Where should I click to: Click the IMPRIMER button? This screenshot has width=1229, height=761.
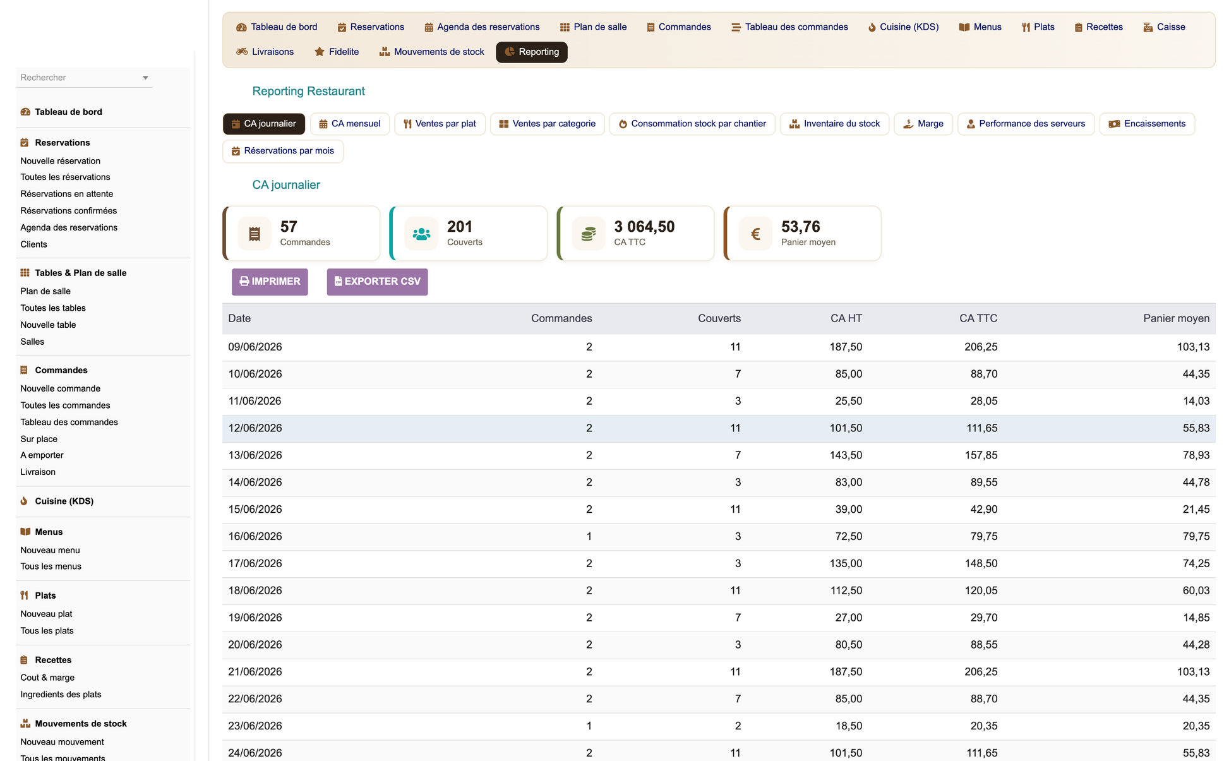[270, 282]
